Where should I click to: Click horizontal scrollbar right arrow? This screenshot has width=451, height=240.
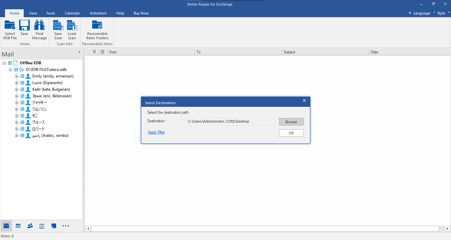click(x=448, y=228)
